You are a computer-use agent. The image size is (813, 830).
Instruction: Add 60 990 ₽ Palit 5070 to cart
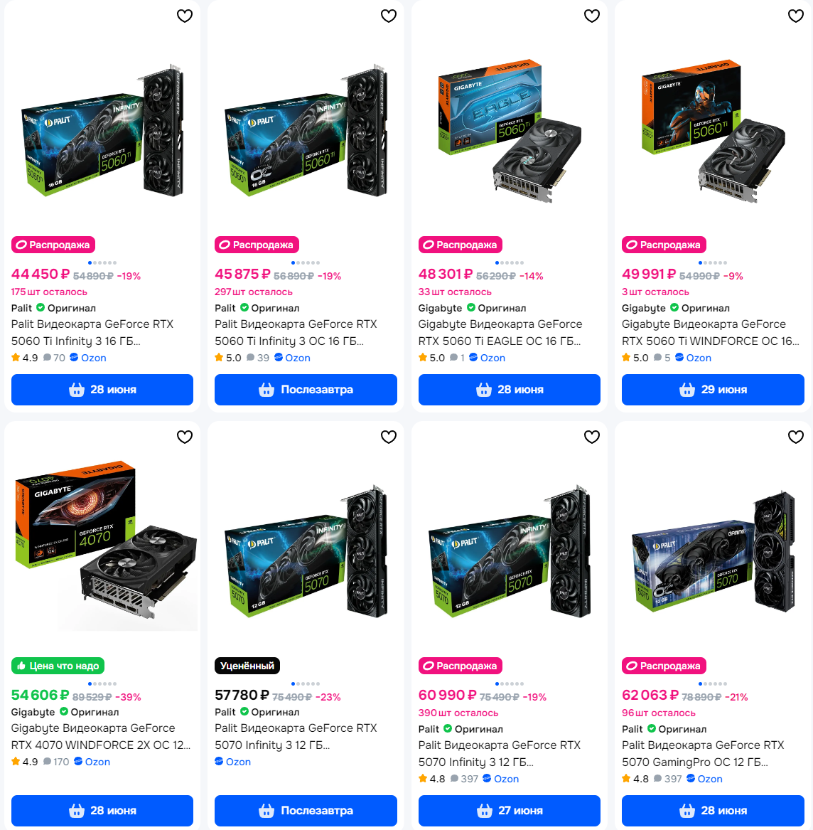pos(510,810)
